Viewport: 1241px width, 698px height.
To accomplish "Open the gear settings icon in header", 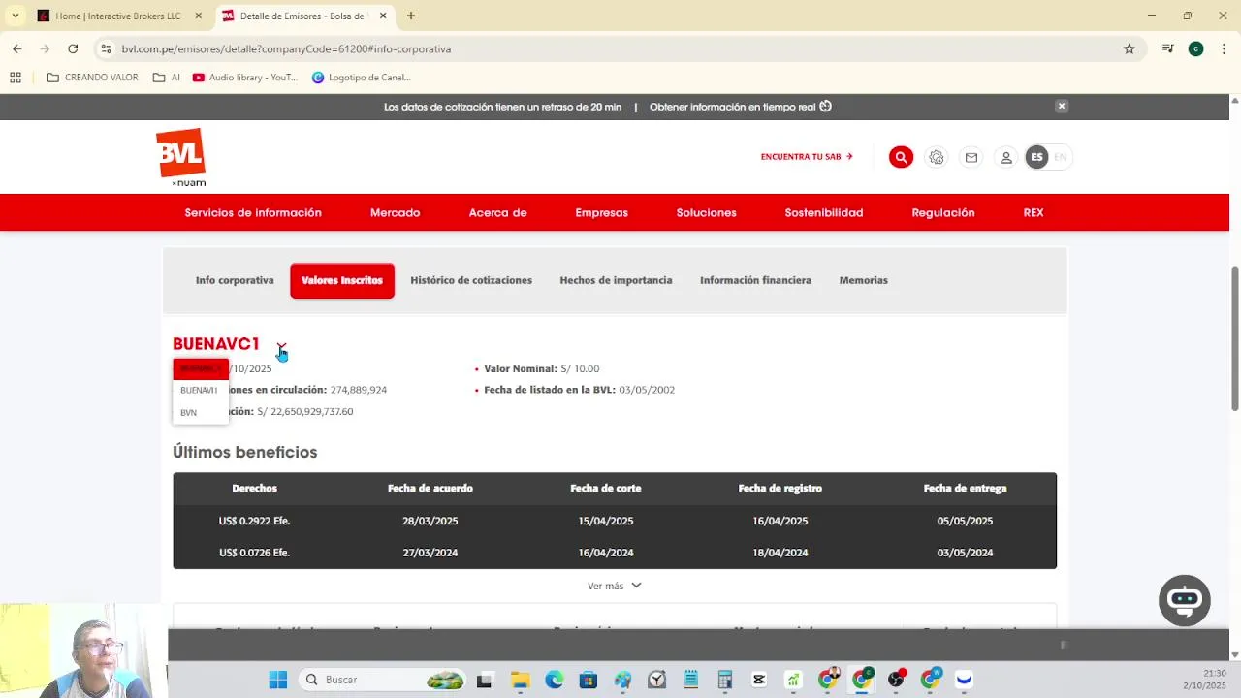I will [x=936, y=157].
